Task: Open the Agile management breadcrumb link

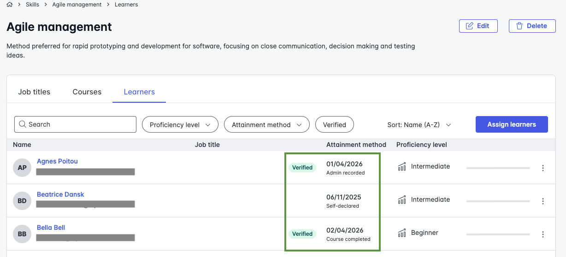Action: [x=77, y=5]
